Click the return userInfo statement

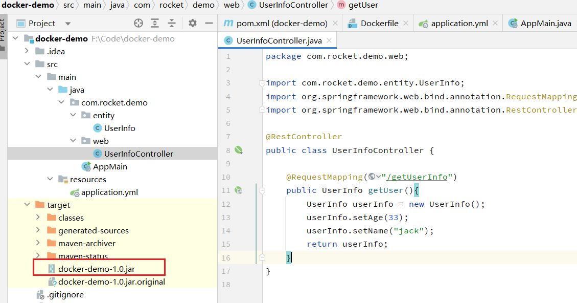[347, 244]
